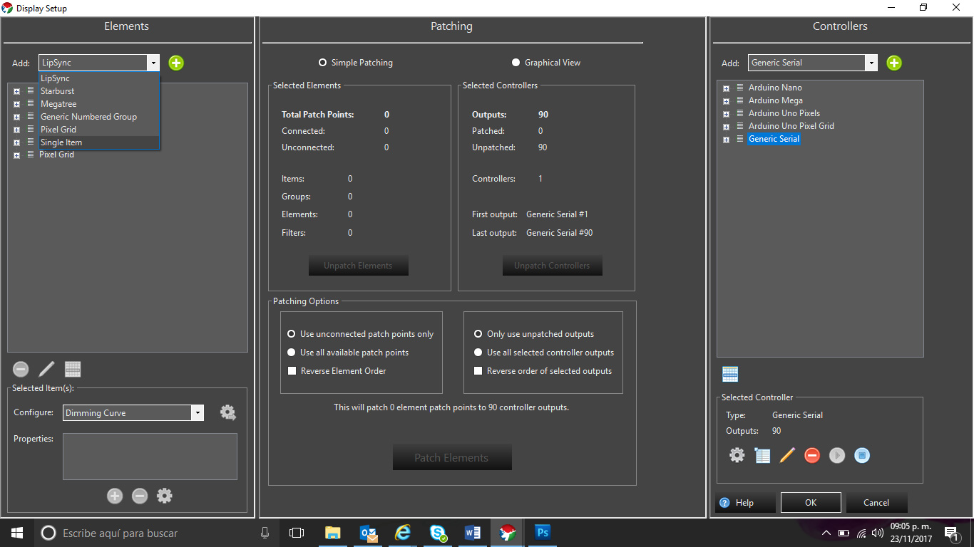Switch to Photoshop in the taskbar
This screenshot has height=547, width=974.
tap(543, 533)
